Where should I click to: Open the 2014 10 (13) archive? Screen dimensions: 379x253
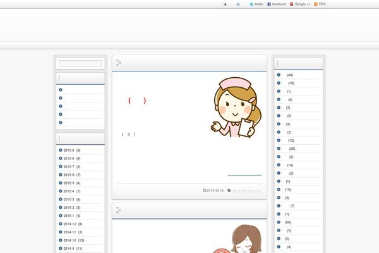coord(74,240)
